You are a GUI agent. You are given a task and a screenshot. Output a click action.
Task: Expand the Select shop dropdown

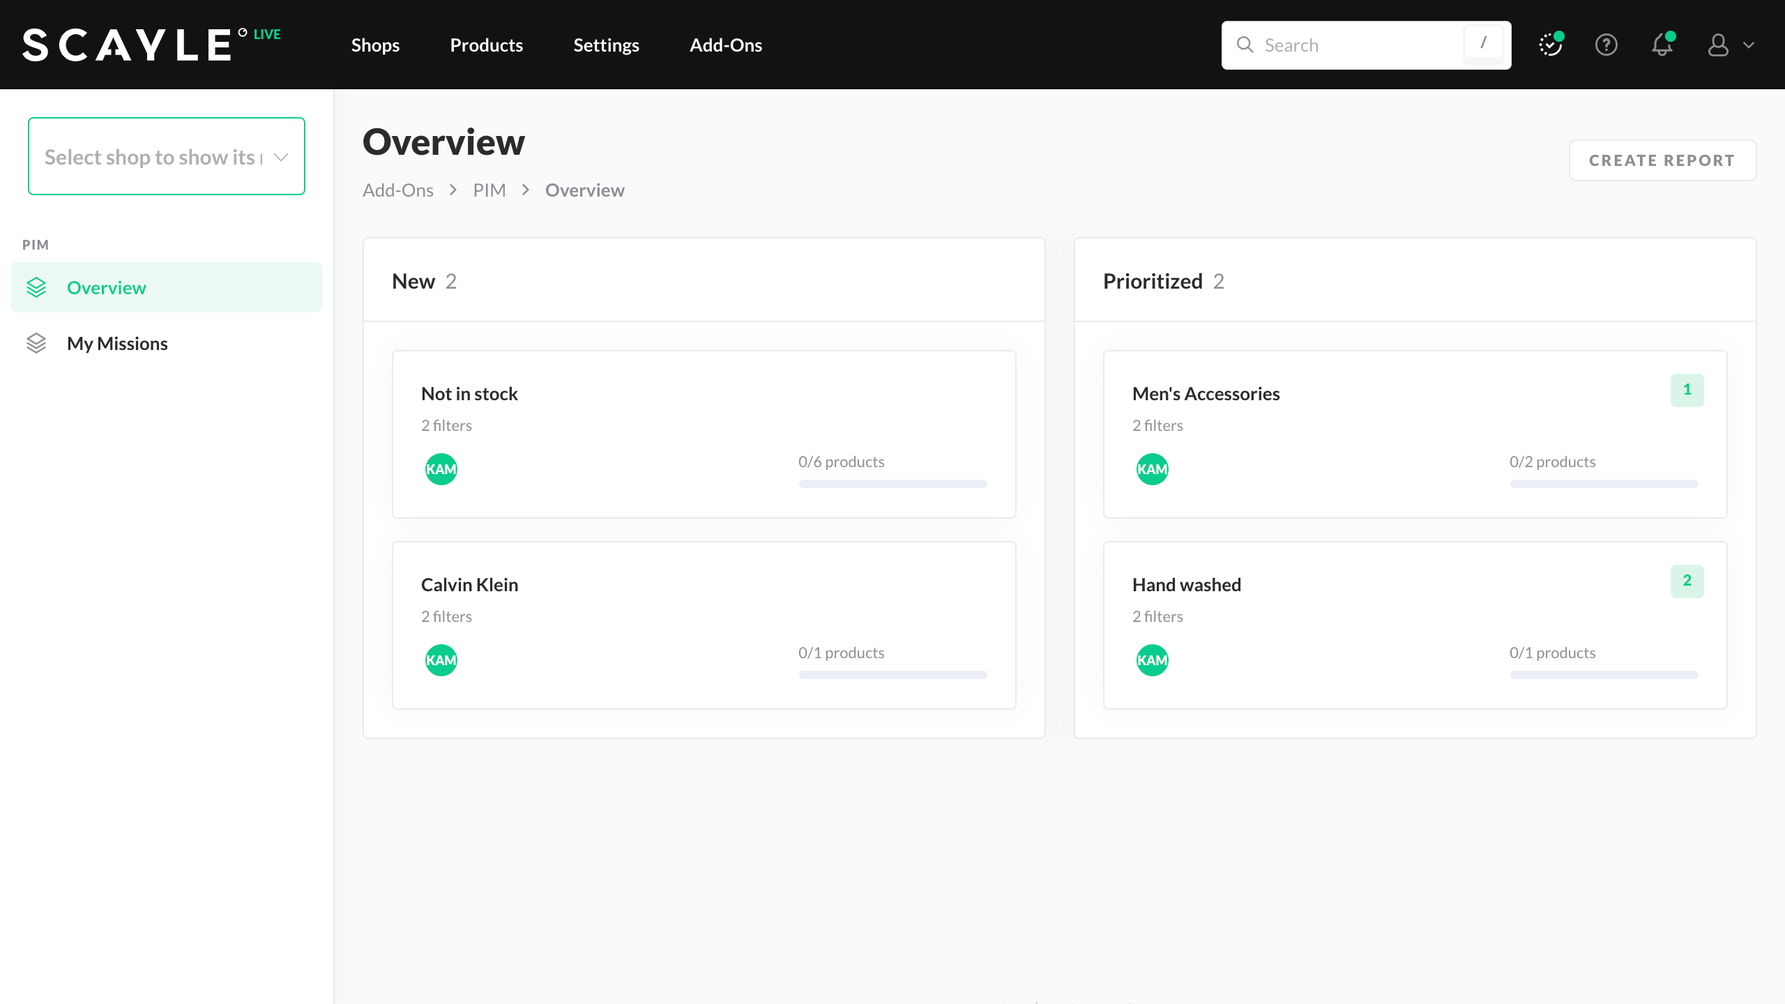(x=167, y=157)
